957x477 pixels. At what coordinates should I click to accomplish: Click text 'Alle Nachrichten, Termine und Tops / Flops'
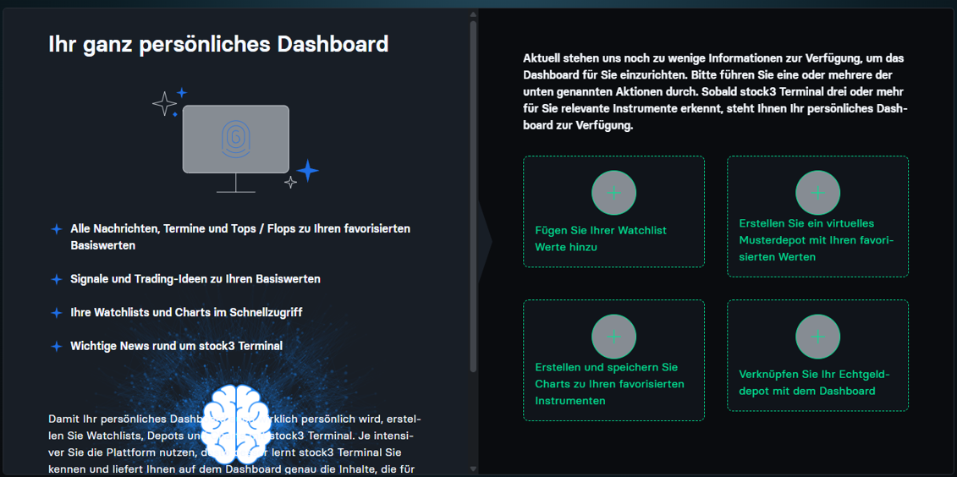240,237
